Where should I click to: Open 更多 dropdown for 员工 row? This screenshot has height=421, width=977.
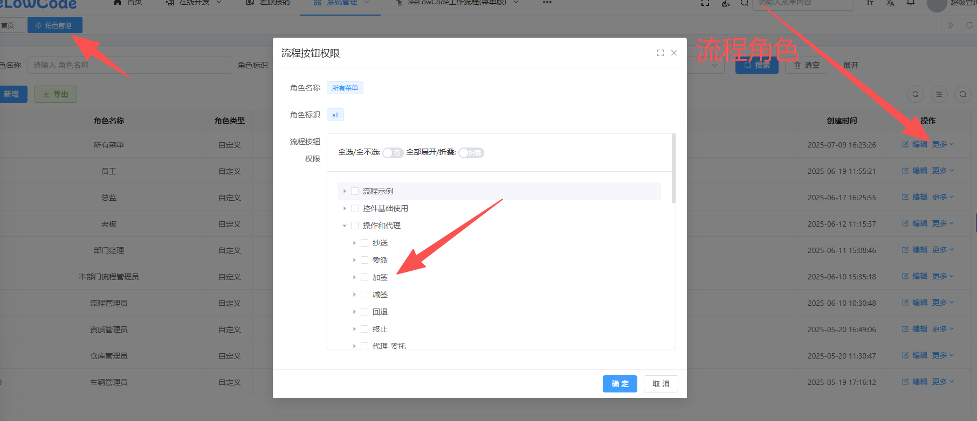pyautogui.click(x=942, y=171)
